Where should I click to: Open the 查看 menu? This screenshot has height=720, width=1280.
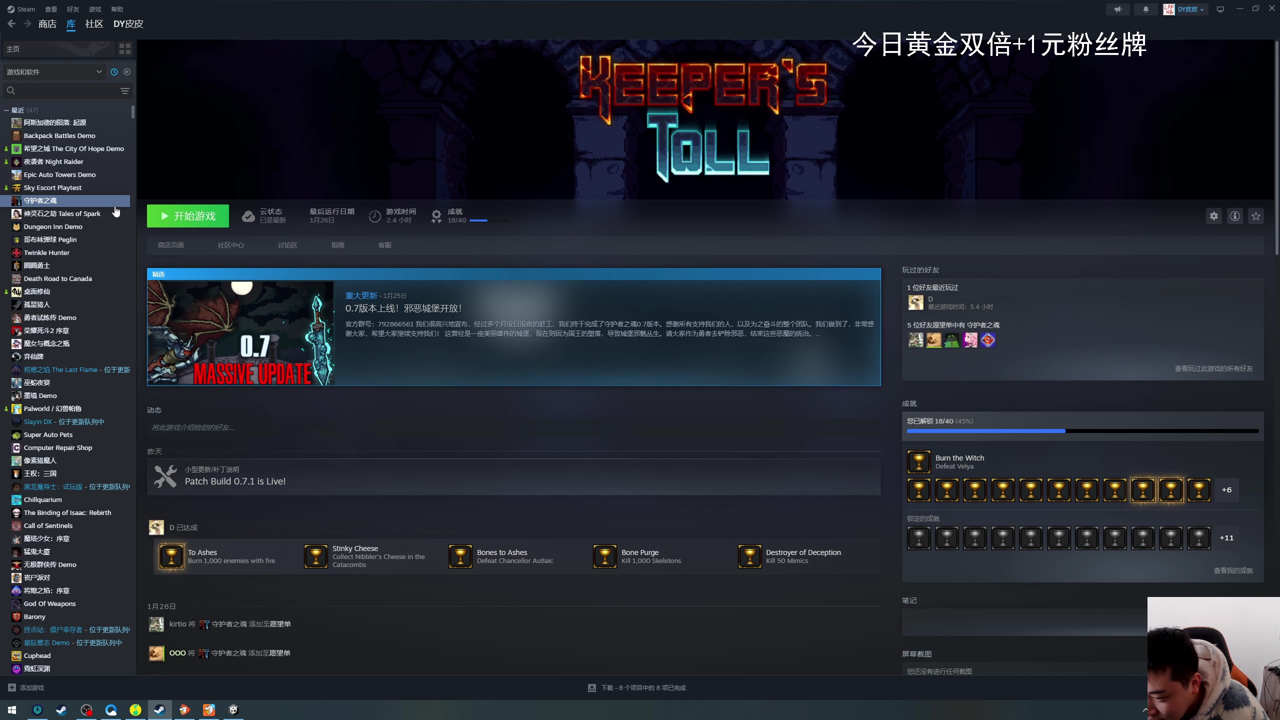point(51,9)
